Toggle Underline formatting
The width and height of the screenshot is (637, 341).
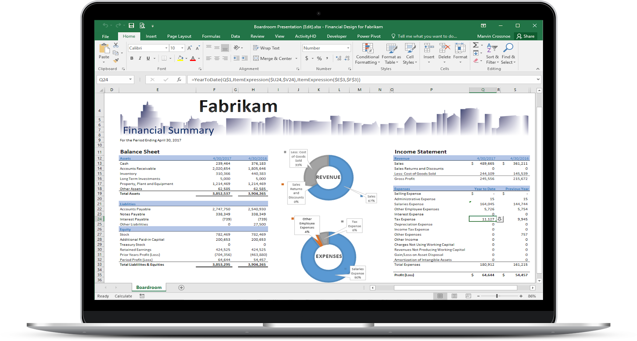[148, 59]
